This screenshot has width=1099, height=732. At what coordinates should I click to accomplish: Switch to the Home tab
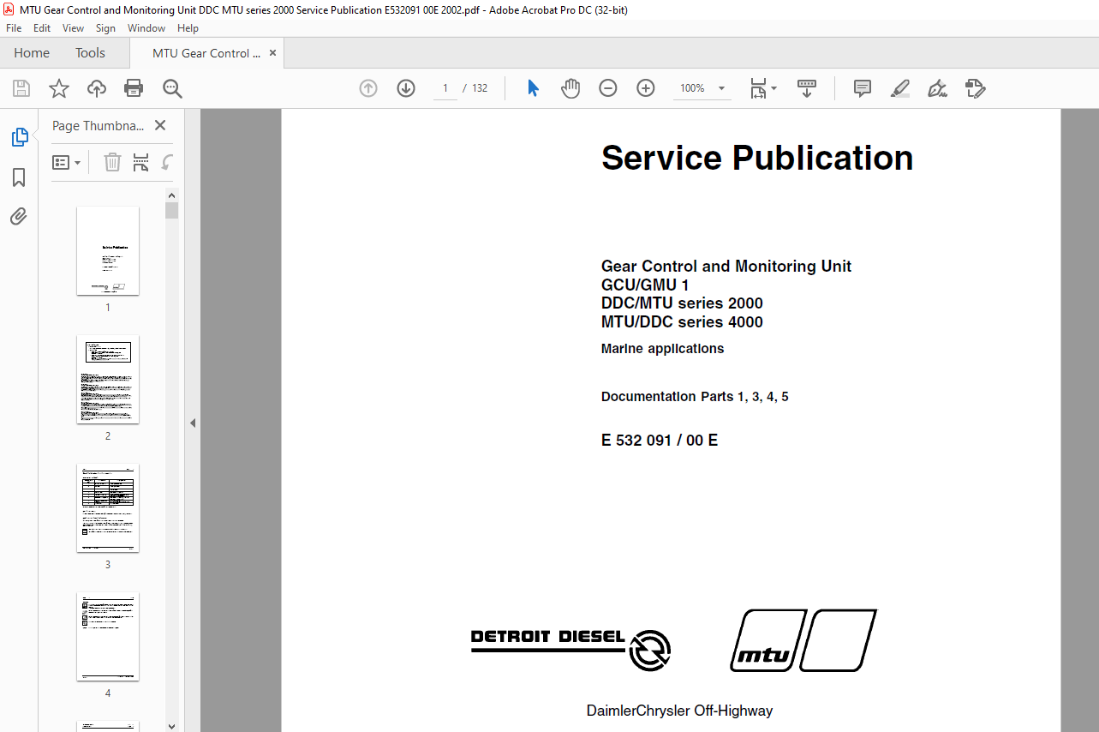(32, 53)
